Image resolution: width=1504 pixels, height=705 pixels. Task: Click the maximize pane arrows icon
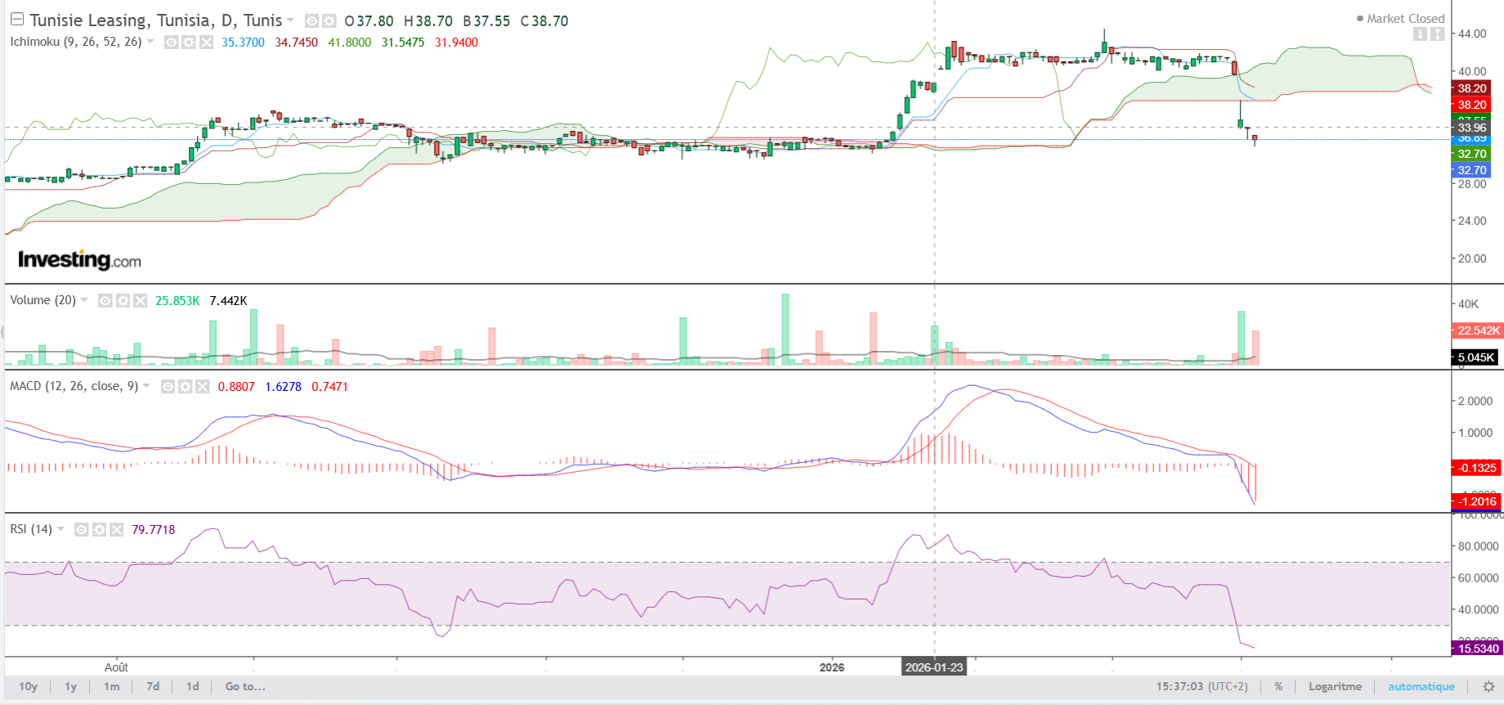1438,34
